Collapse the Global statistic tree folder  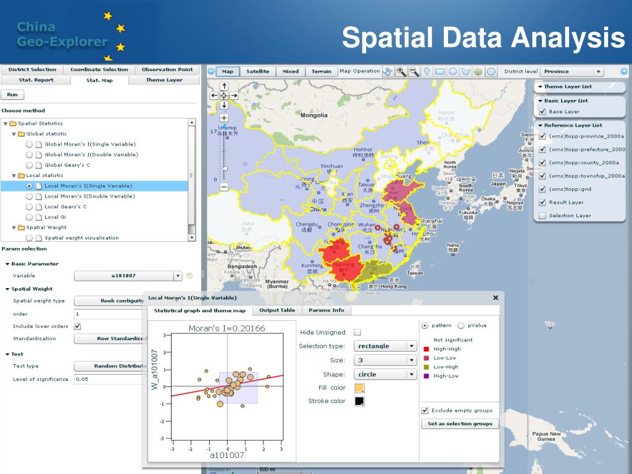click(14, 134)
